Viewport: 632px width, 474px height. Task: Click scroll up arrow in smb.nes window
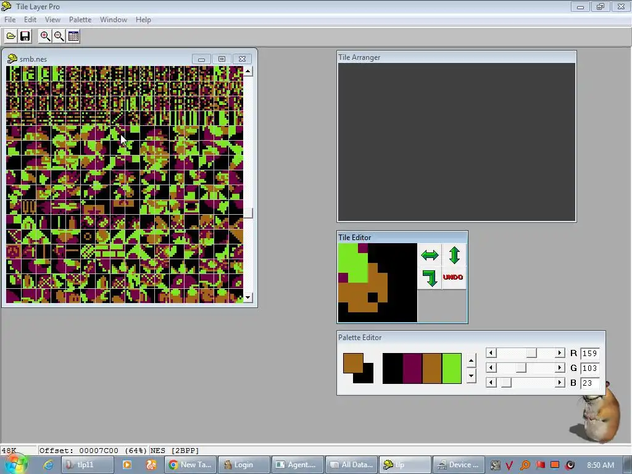click(x=248, y=72)
